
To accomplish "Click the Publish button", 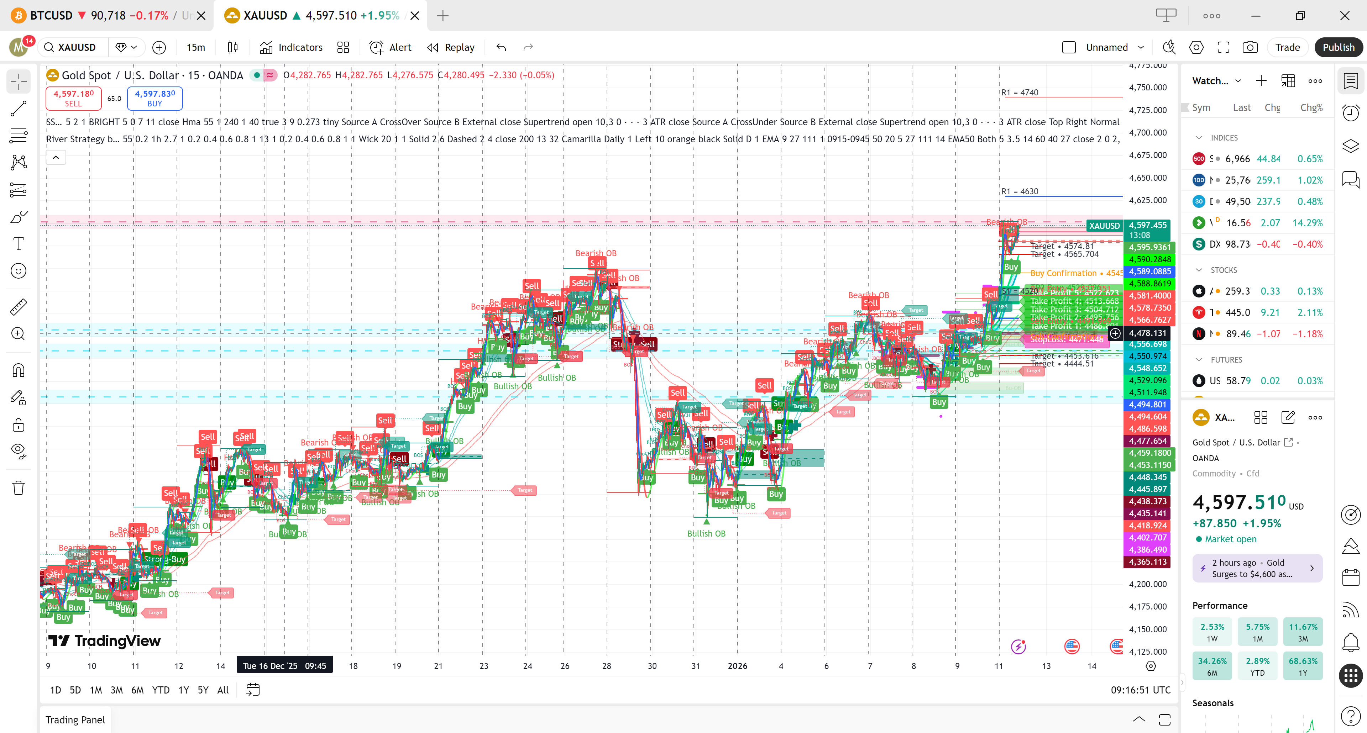I will 1338,47.
